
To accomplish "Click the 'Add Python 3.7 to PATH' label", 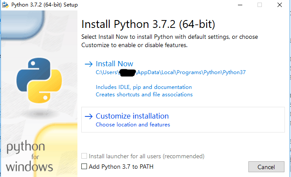I will (121, 167).
